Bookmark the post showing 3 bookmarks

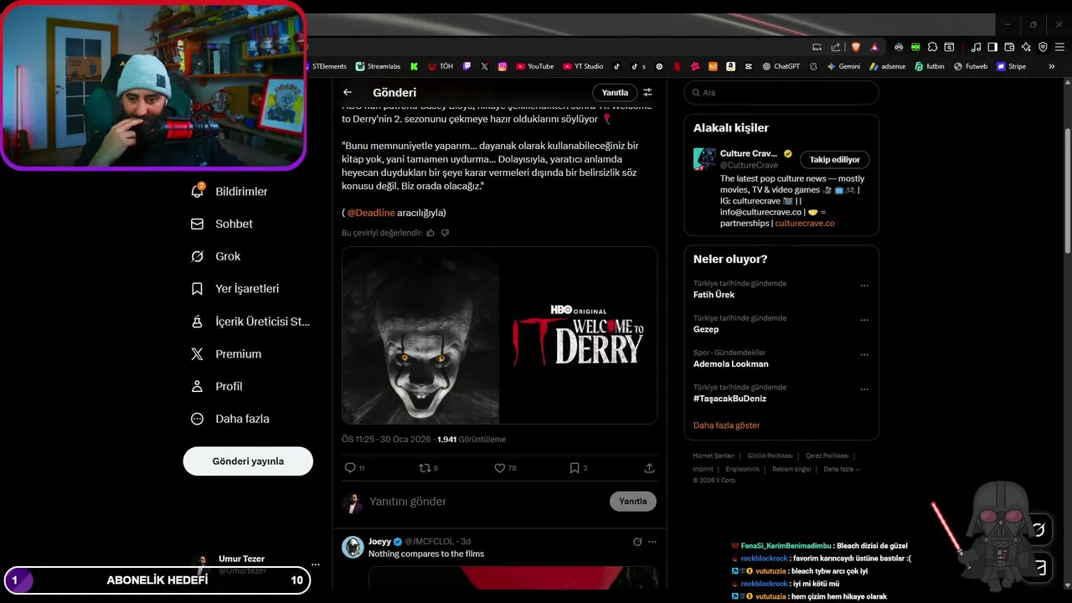pos(575,468)
